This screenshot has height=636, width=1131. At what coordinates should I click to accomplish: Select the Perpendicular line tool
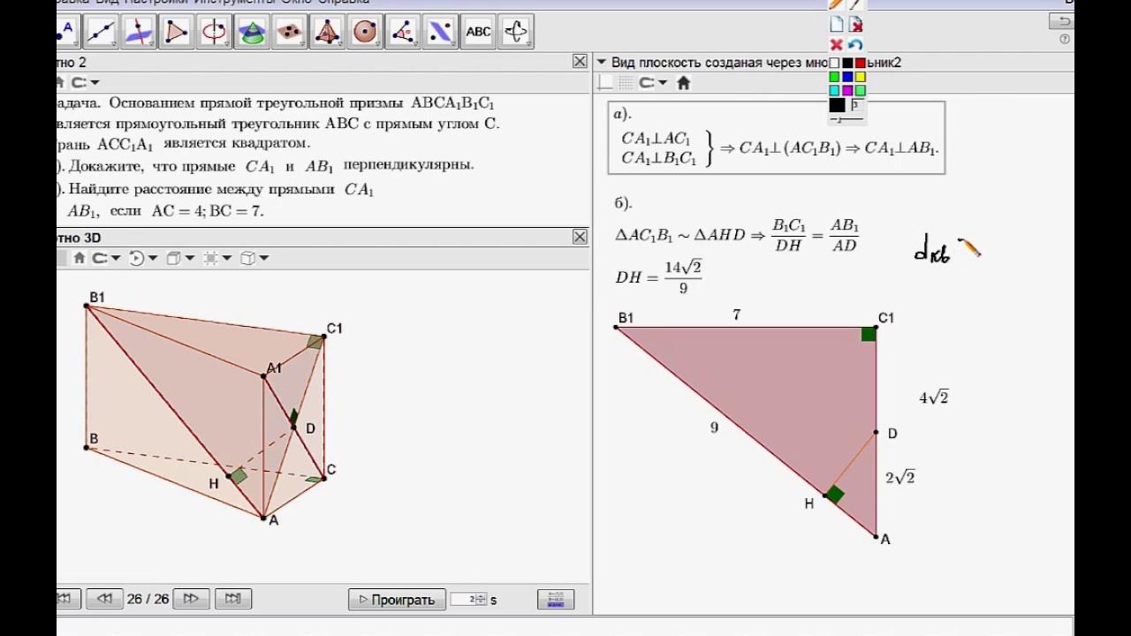click(138, 32)
